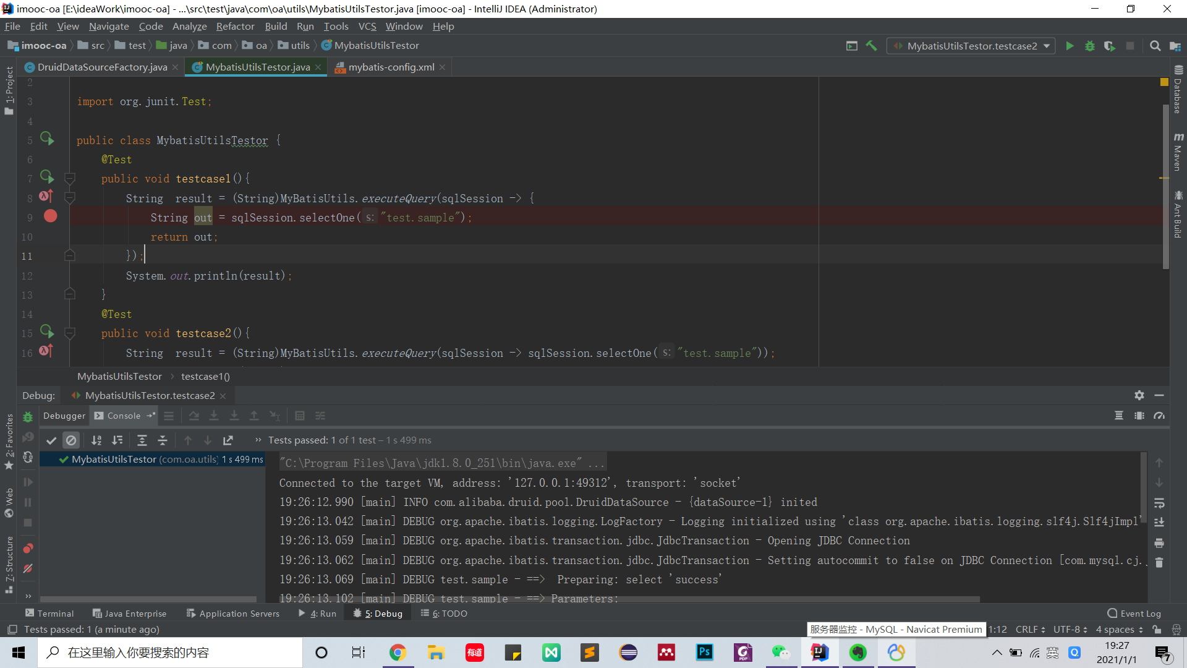Open Search Everywhere with the magnifier icon
Viewport: 1187px width, 668px height.
pos(1155,46)
